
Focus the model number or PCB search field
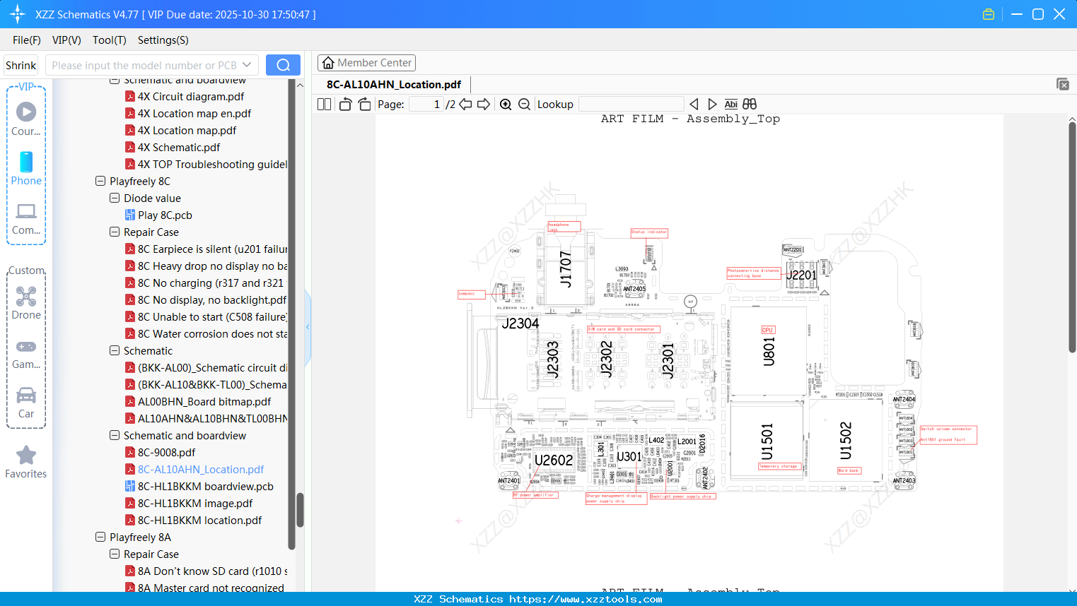coord(144,65)
